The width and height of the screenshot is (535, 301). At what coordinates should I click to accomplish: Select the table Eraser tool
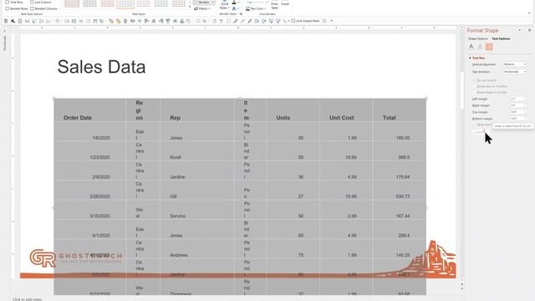pos(285,3)
